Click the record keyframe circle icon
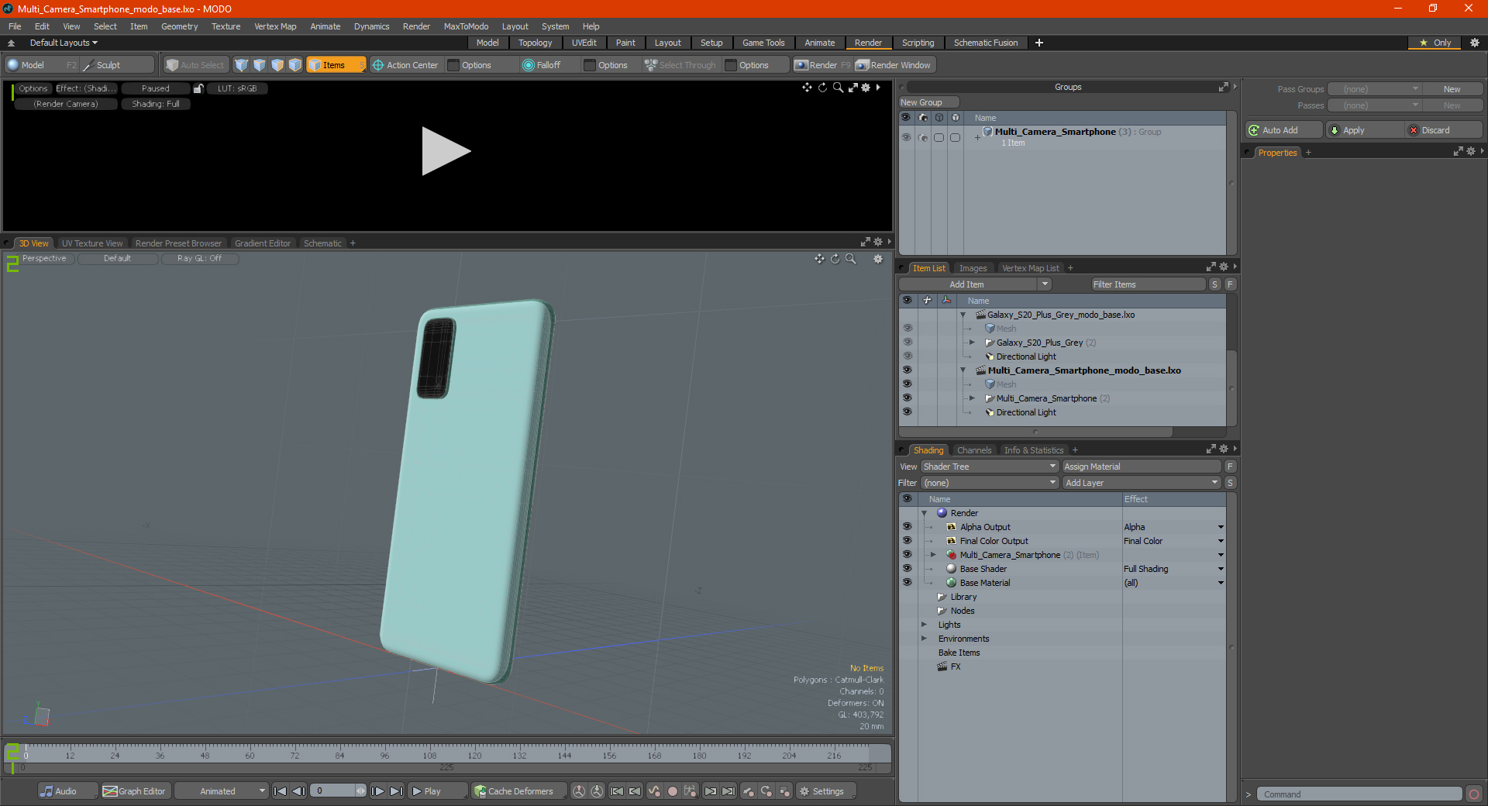1488x806 pixels. tap(673, 791)
